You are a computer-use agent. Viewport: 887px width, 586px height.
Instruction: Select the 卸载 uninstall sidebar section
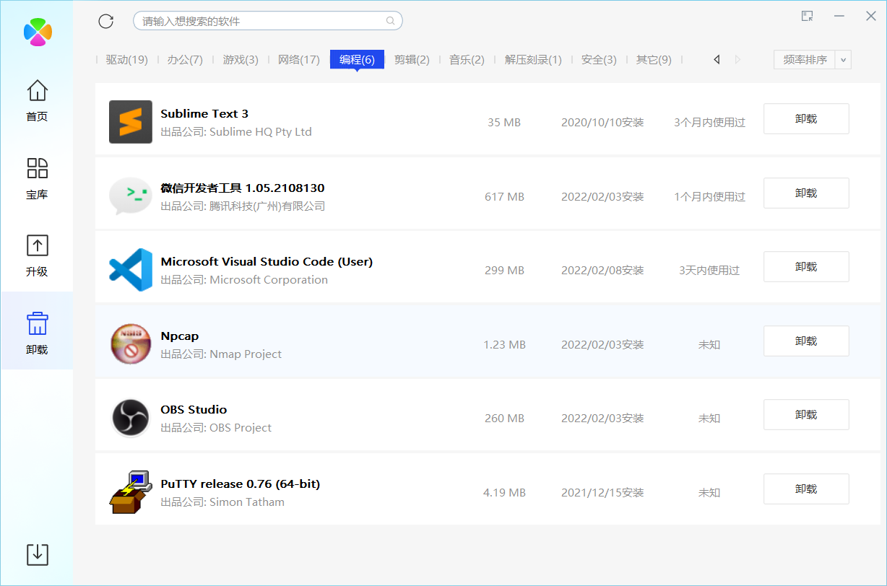coord(37,332)
